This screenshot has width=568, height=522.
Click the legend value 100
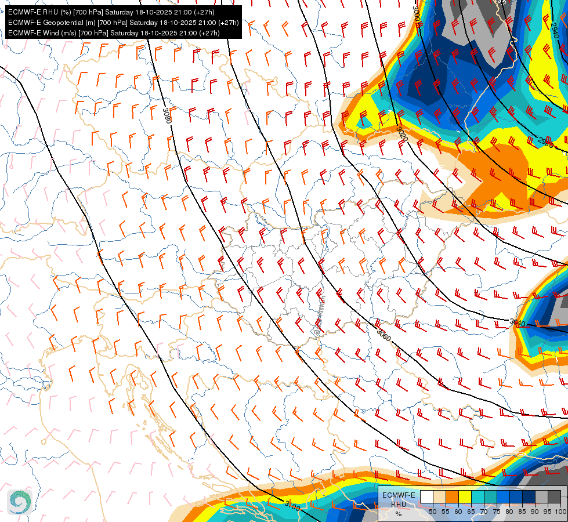coord(560,512)
